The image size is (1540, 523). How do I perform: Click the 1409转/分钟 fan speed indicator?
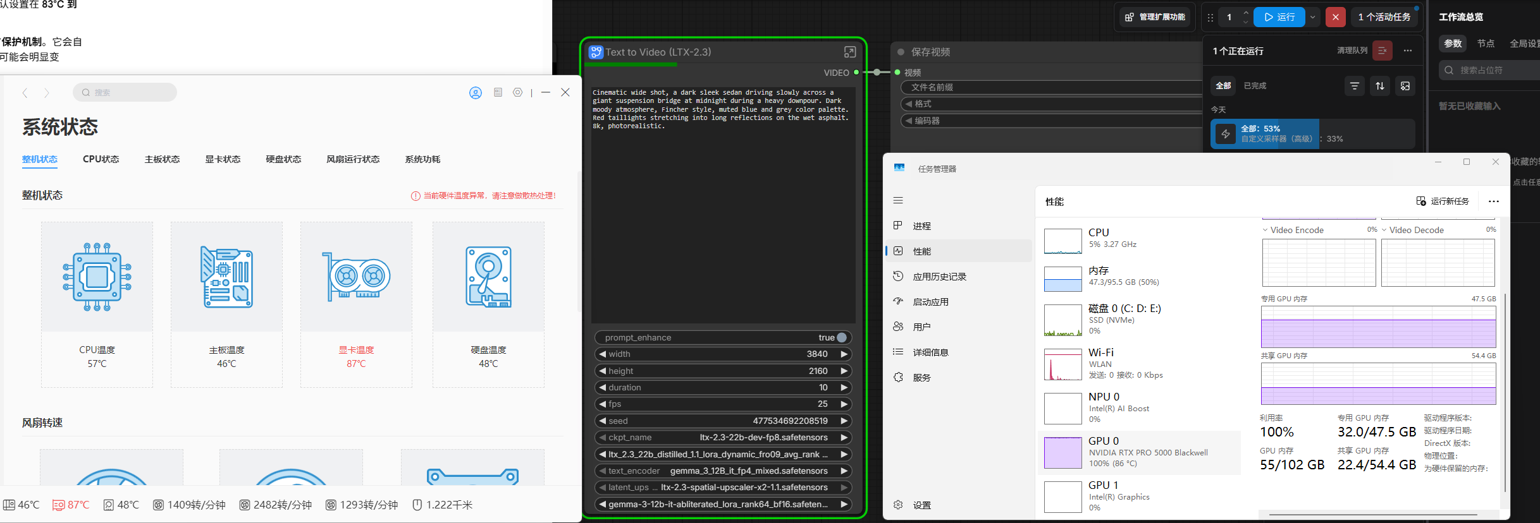point(190,505)
